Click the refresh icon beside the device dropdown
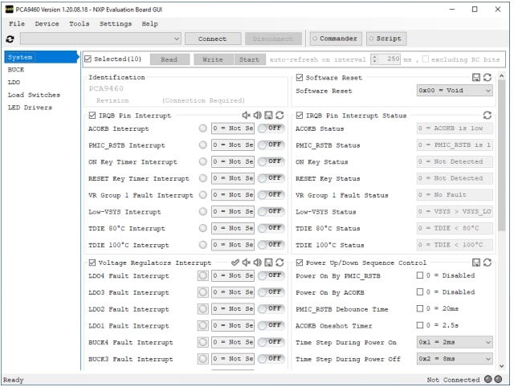 (x=10, y=39)
